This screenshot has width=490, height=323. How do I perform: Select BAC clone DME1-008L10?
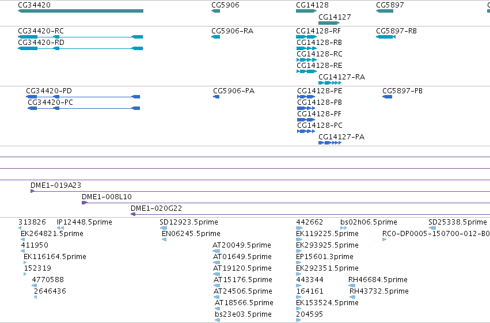click(x=286, y=203)
